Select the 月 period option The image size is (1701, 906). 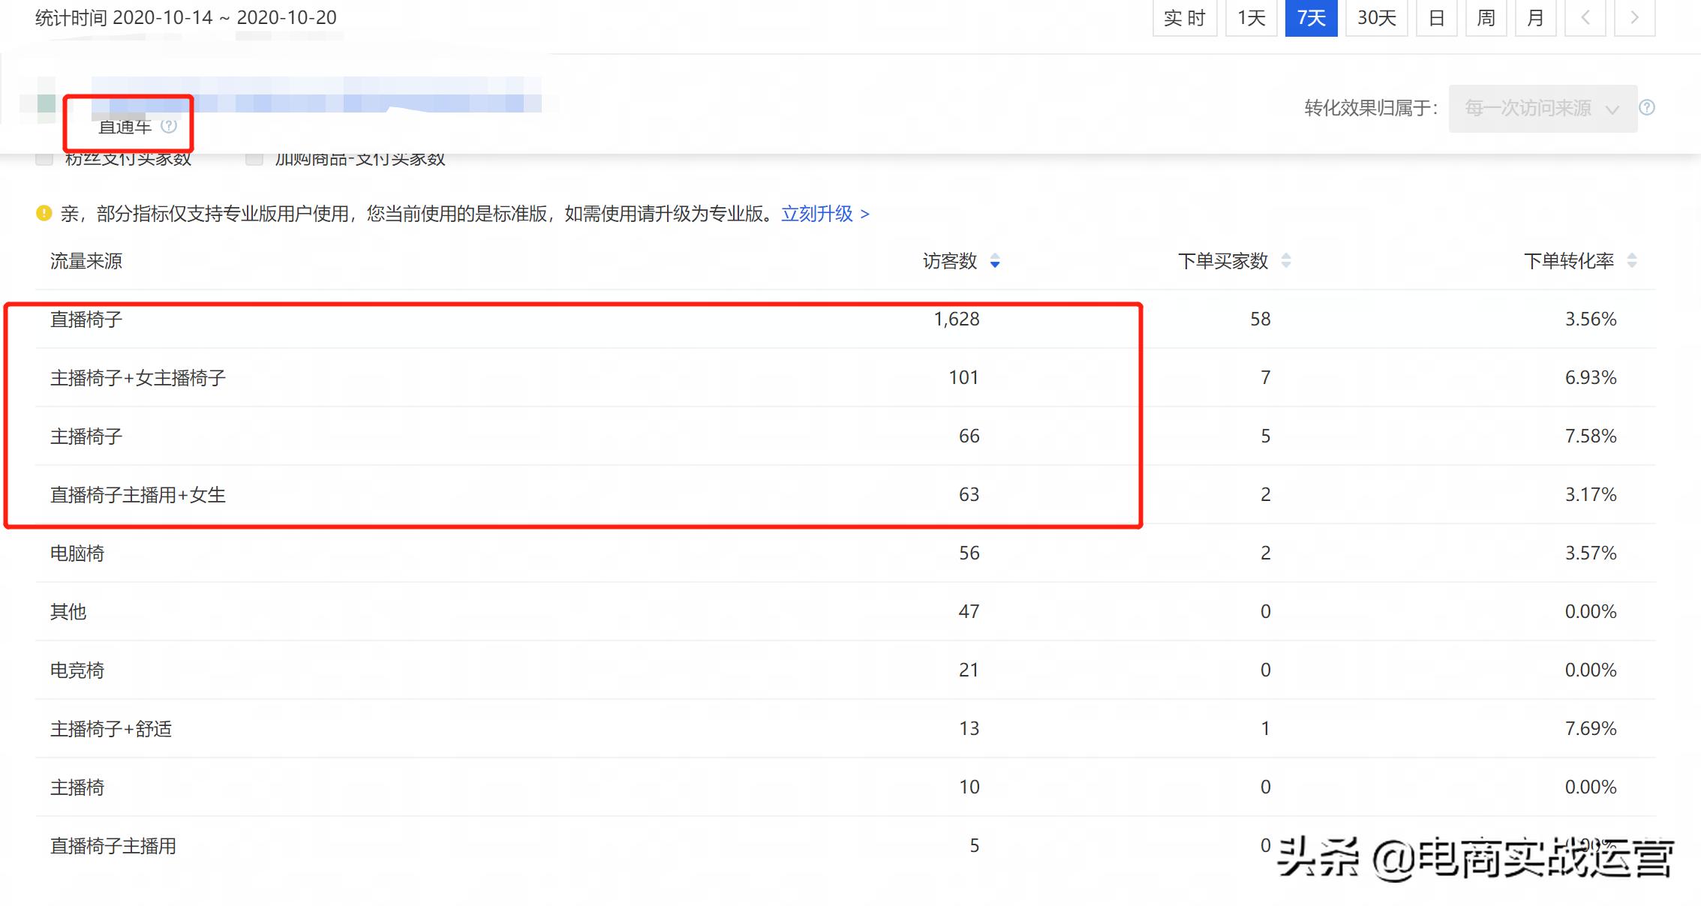(1535, 17)
